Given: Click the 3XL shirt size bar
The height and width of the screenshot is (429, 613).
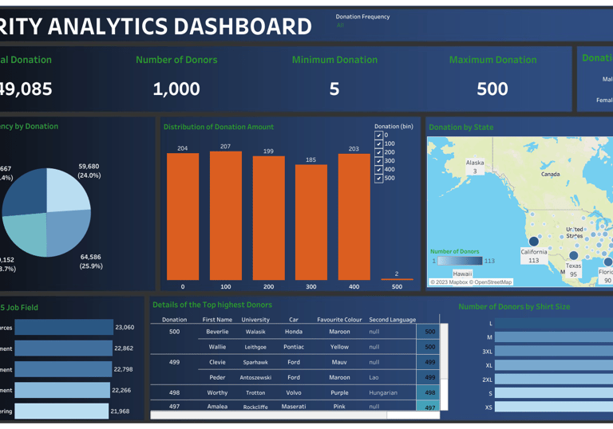Looking at the screenshot, I should [554, 351].
